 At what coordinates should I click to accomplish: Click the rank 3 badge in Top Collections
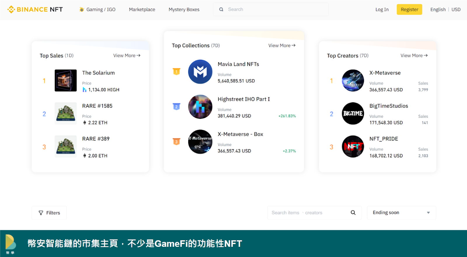coord(176,141)
